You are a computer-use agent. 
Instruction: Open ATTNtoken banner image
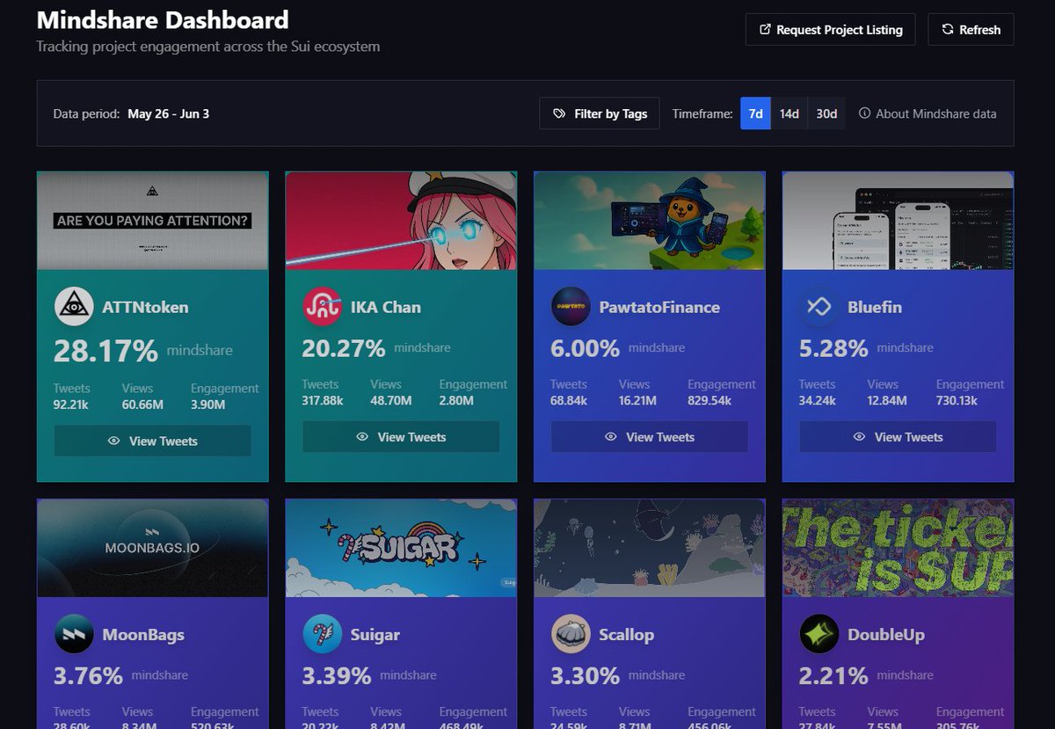(x=153, y=221)
